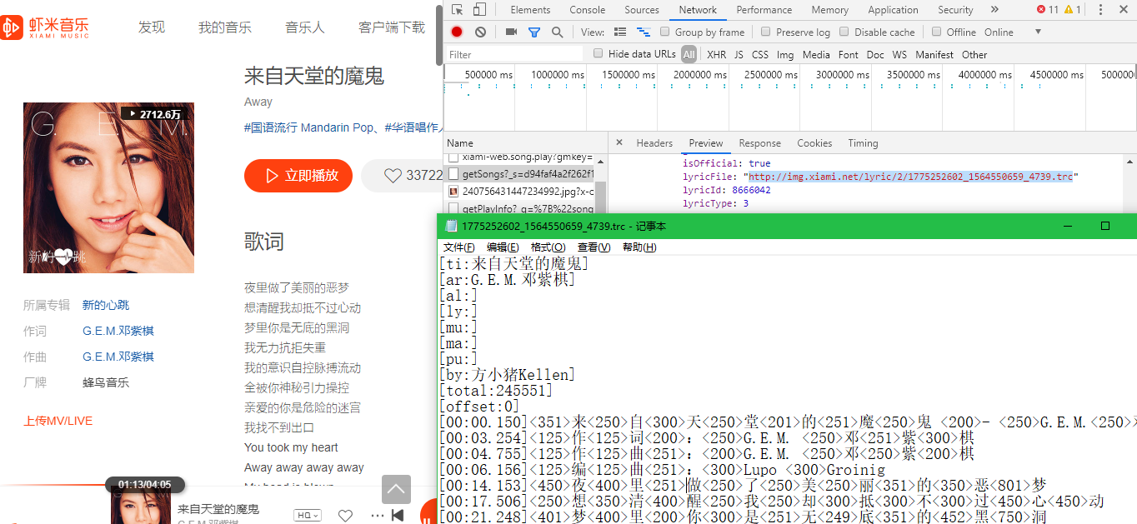Switch to the Console tab in DevTools
1137x524 pixels.
coord(587,9)
